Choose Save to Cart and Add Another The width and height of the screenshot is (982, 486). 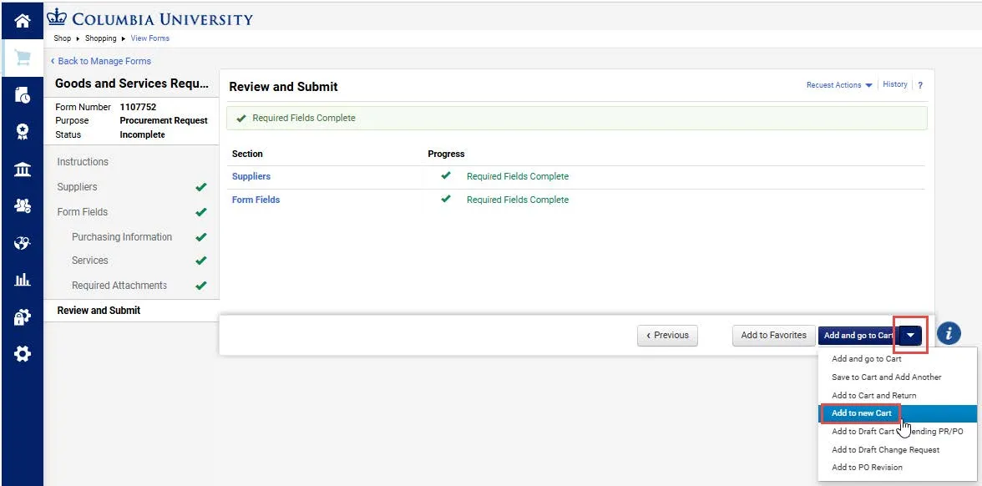point(886,377)
